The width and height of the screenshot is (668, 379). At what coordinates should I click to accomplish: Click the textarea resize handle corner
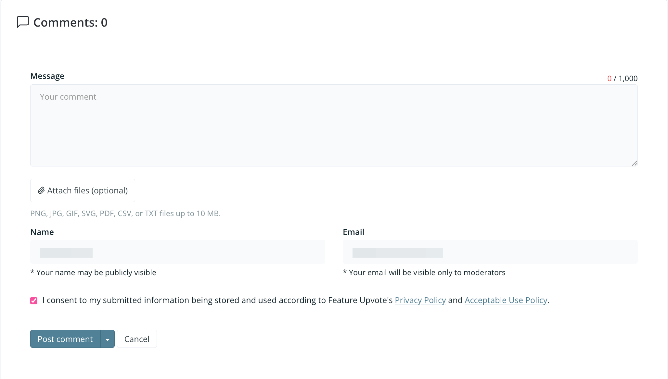point(634,163)
